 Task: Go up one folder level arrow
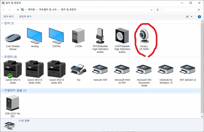tap(18, 10)
